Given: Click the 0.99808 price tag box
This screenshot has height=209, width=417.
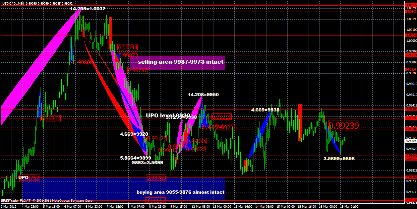Looking at the screenshot, I should [83, 62].
